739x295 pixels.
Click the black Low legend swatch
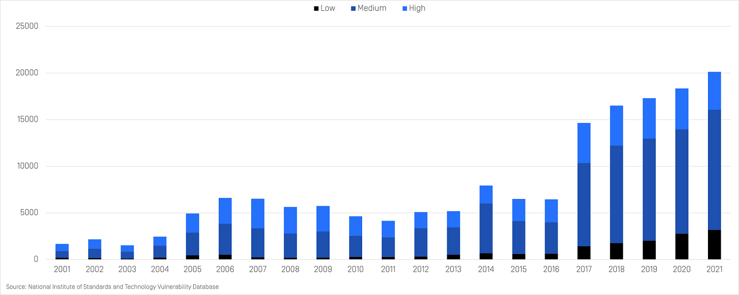click(316, 8)
